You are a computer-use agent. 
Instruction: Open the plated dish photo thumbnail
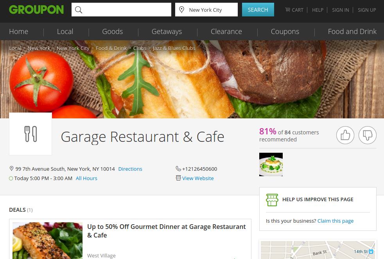(271, 164)
